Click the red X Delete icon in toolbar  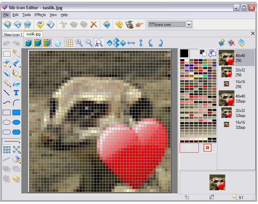pyautogui.click(x=94, y=25)
